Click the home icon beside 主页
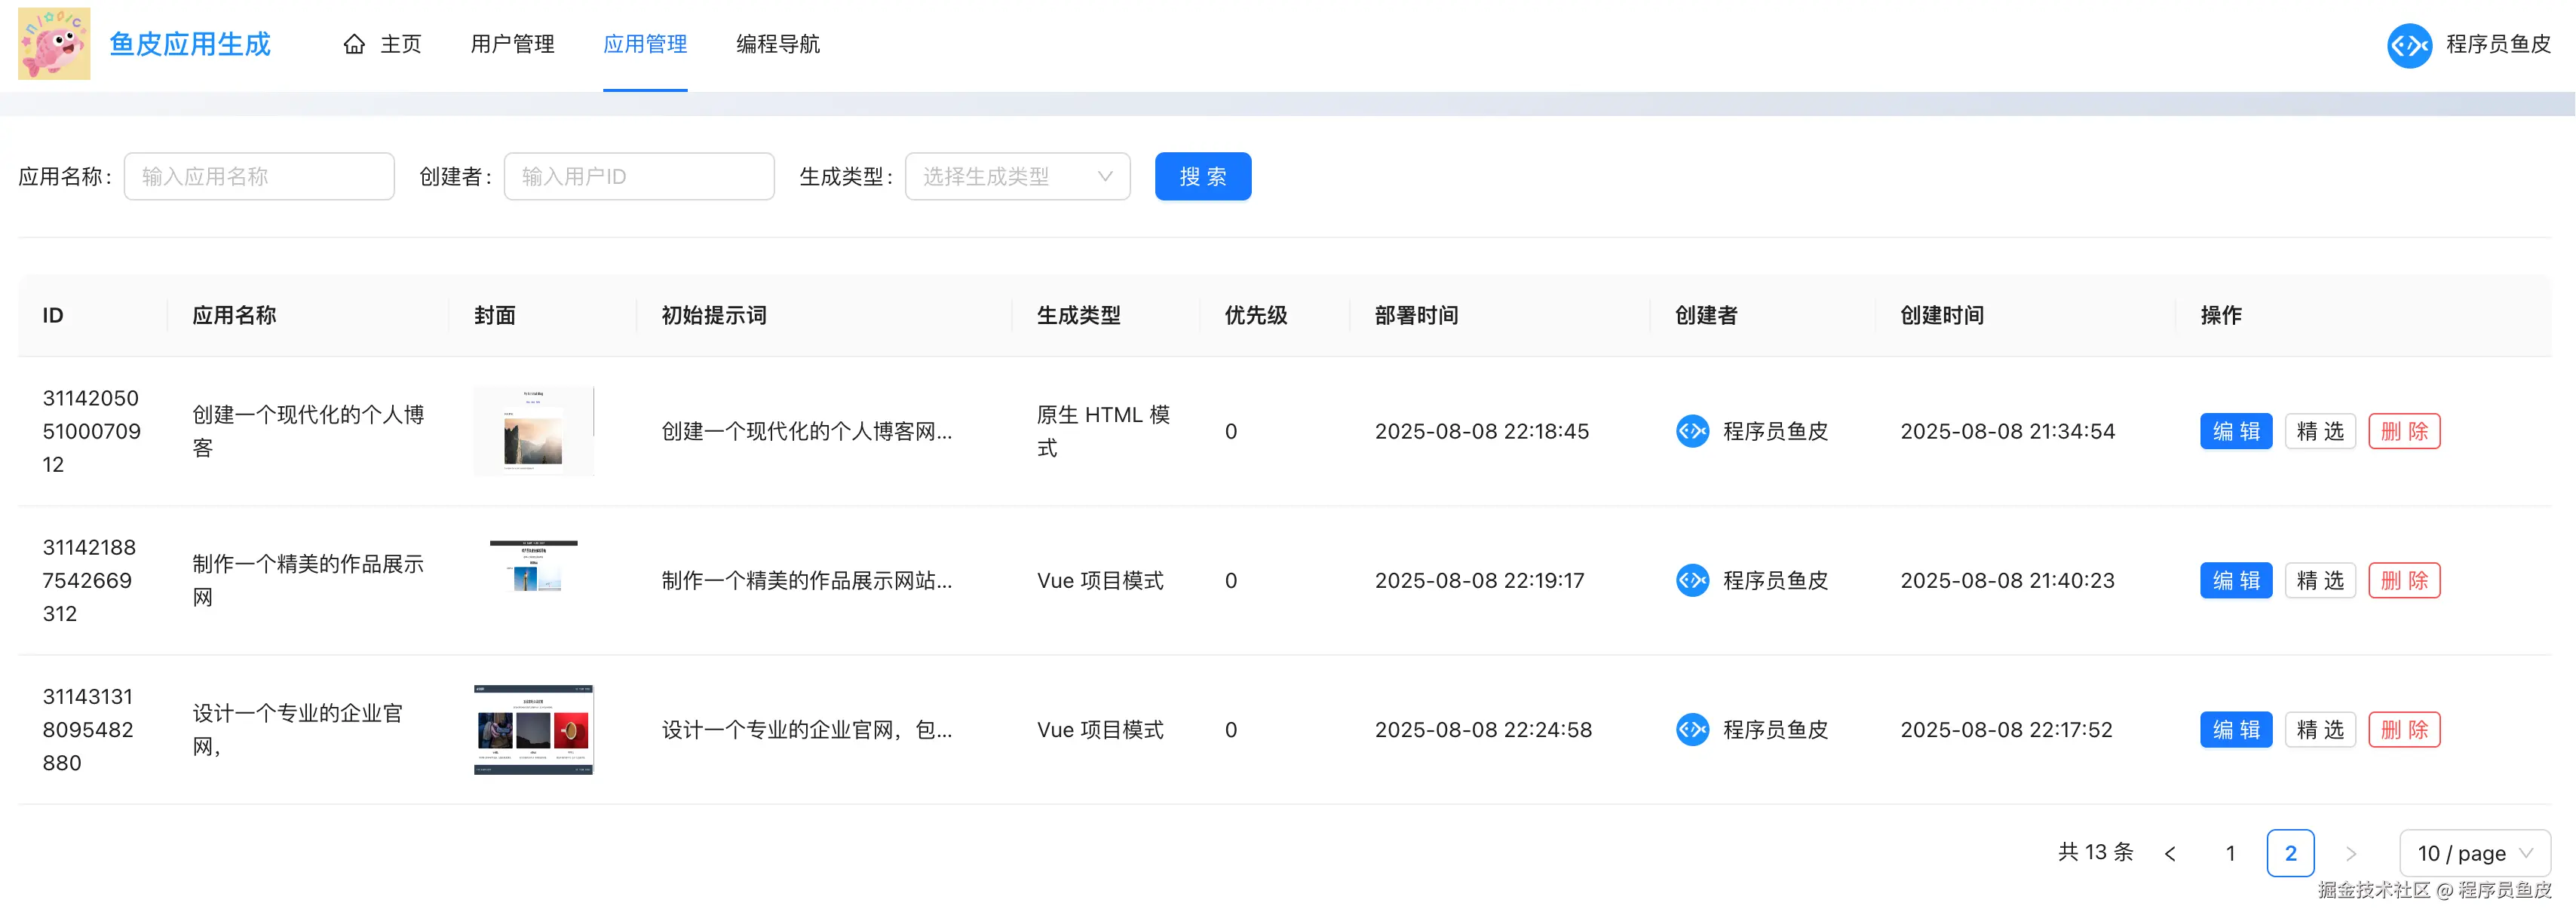 (354, 44)
